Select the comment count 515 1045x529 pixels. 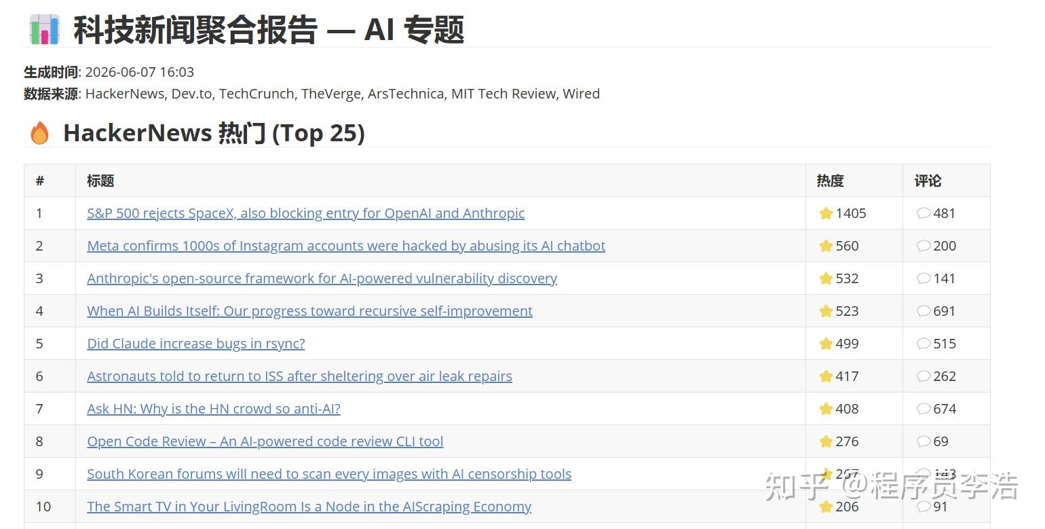(945, 344)
